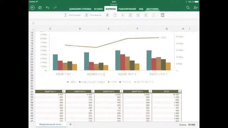Open the КВАРТАЛ 1 filter dropdown

point(63,91)
